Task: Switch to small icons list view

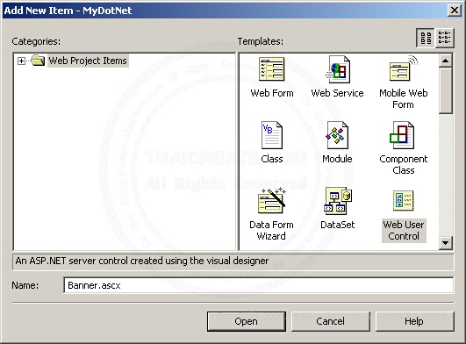Action: pos(445,38)
